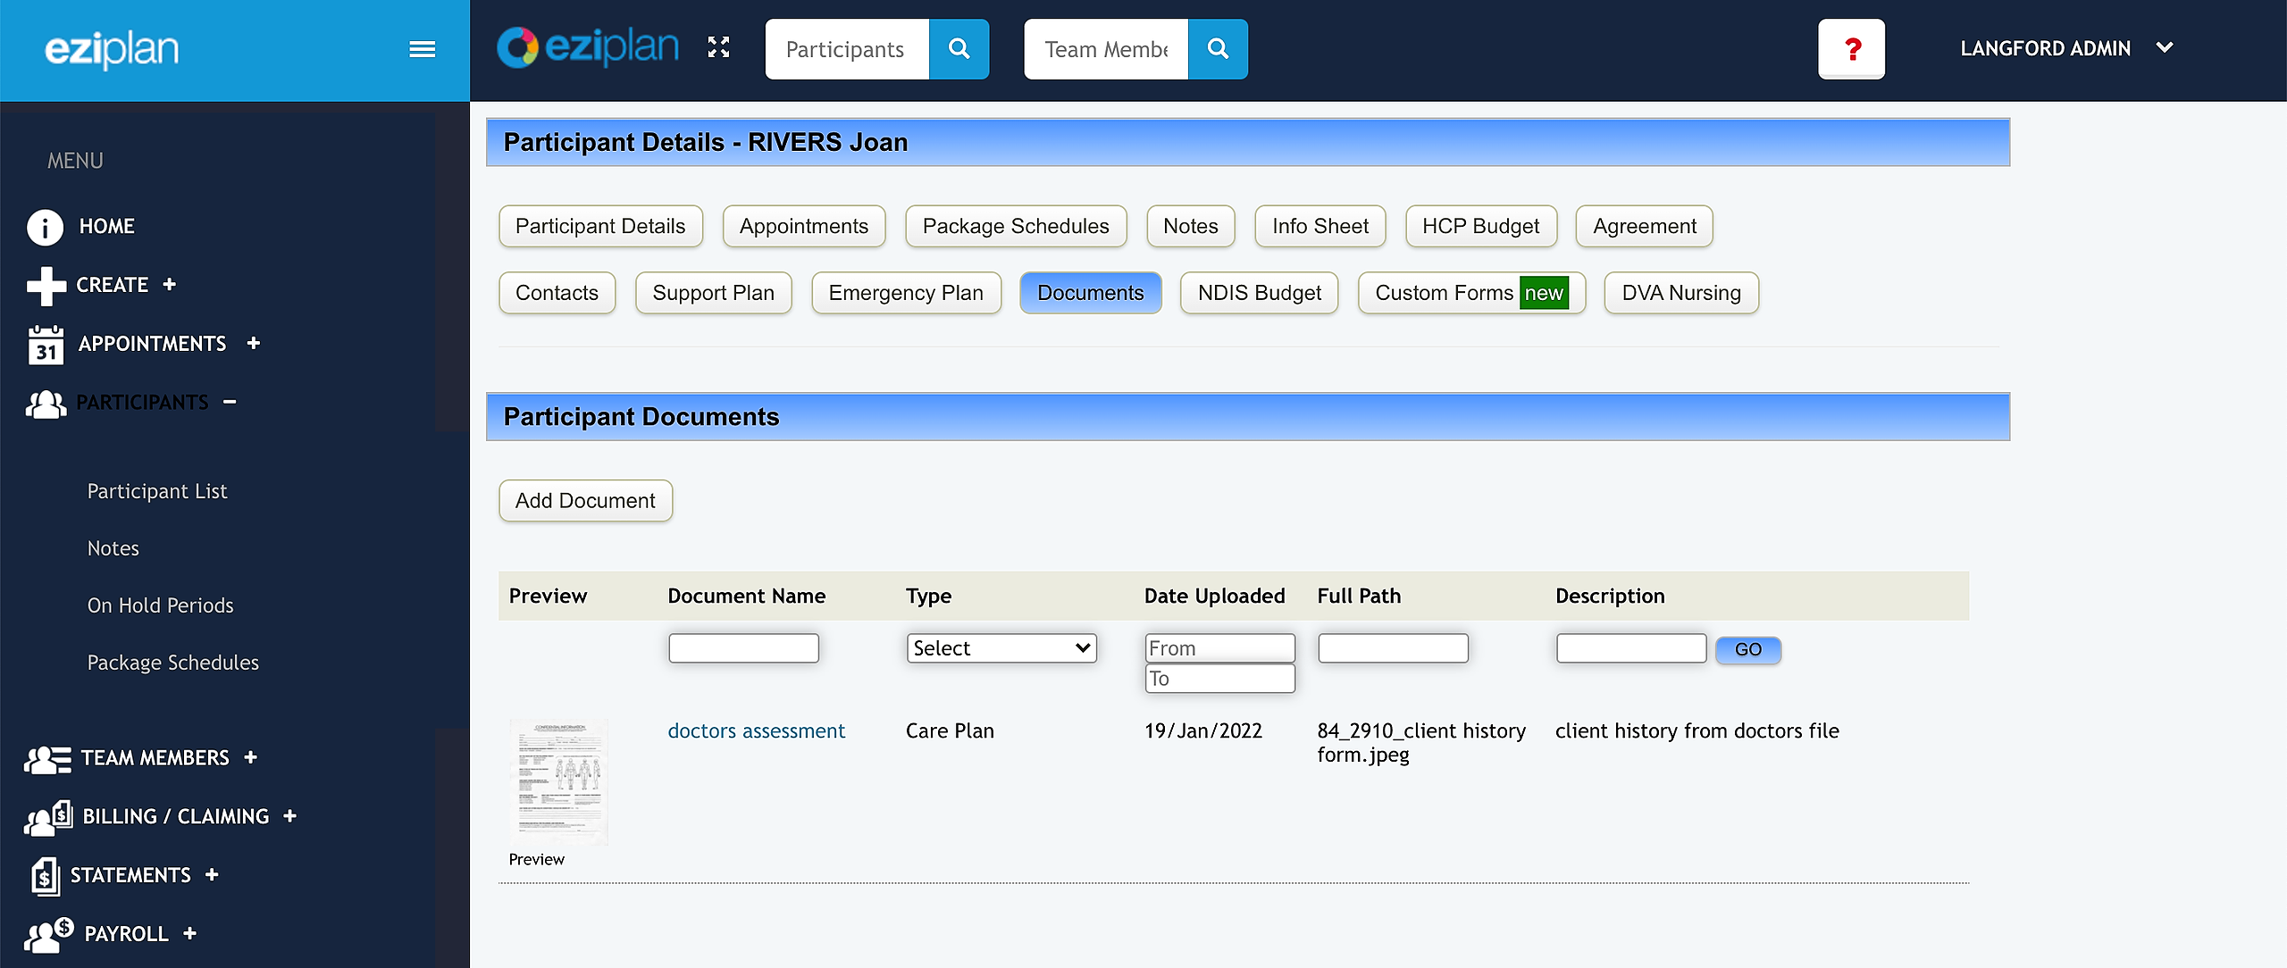Click the Team Member search magnifier icon
Viewport: 2287px width, 968px height.
(x=1218, y=49)
